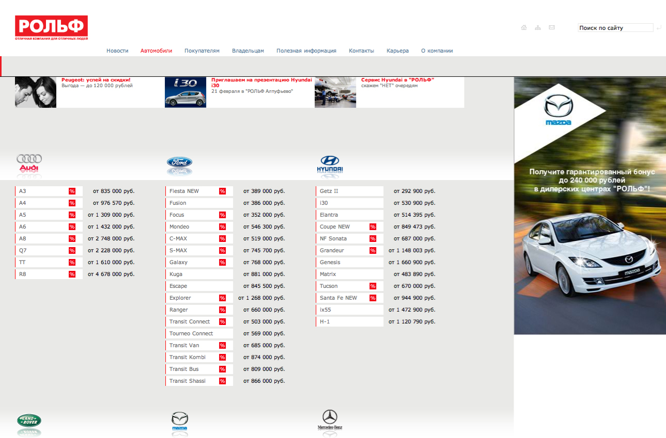Click the discount % icon for Transit Bus
Image resolution: width=666 pixels, height=438 pixels.
[222, 369]
